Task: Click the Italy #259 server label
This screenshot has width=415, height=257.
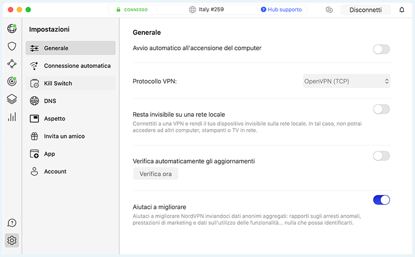Action: pos(211,10)
